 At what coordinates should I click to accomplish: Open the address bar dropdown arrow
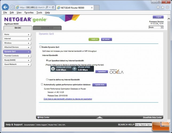click(x=50, y=7)
